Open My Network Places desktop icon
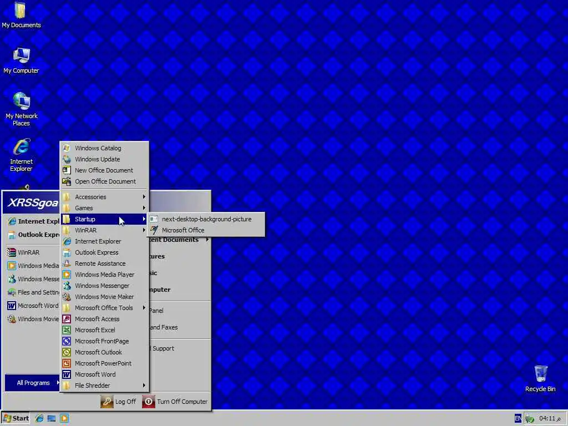The width and height of the screenshot is (568, 426). pyautogui.click(x=21, y=109)
